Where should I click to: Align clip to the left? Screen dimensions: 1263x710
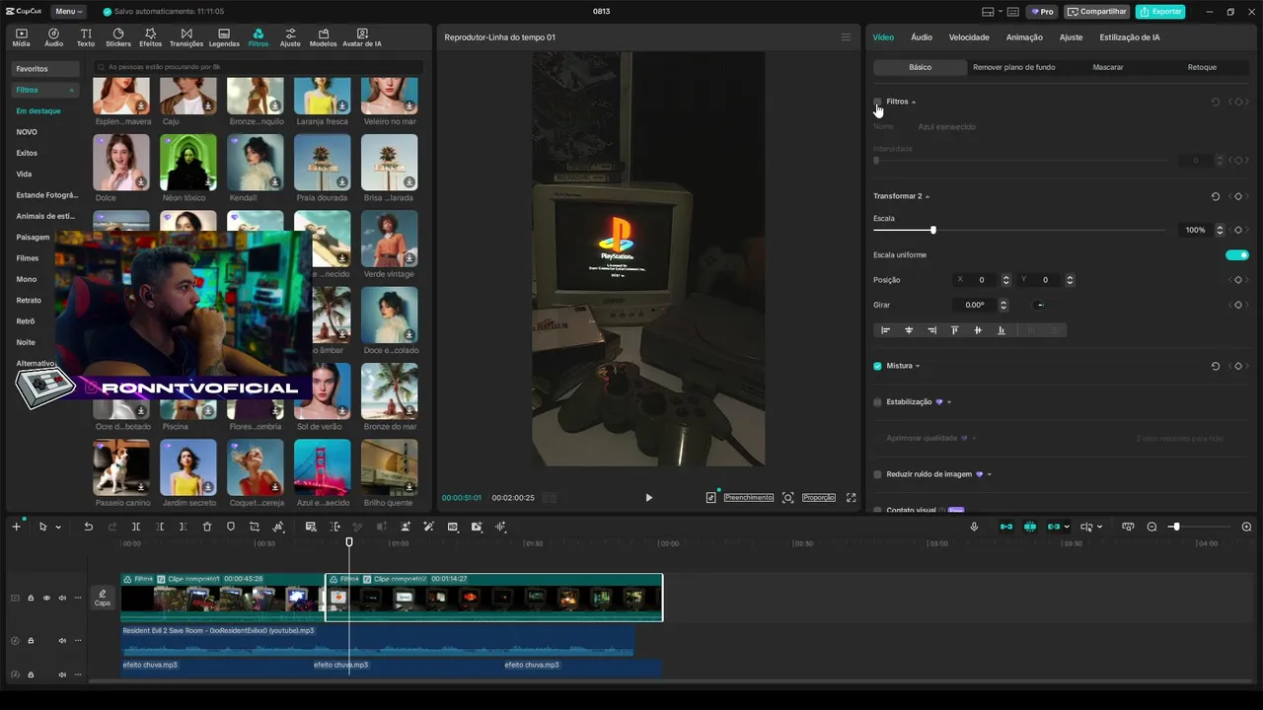pyautogui.click(x=885, y=330)
